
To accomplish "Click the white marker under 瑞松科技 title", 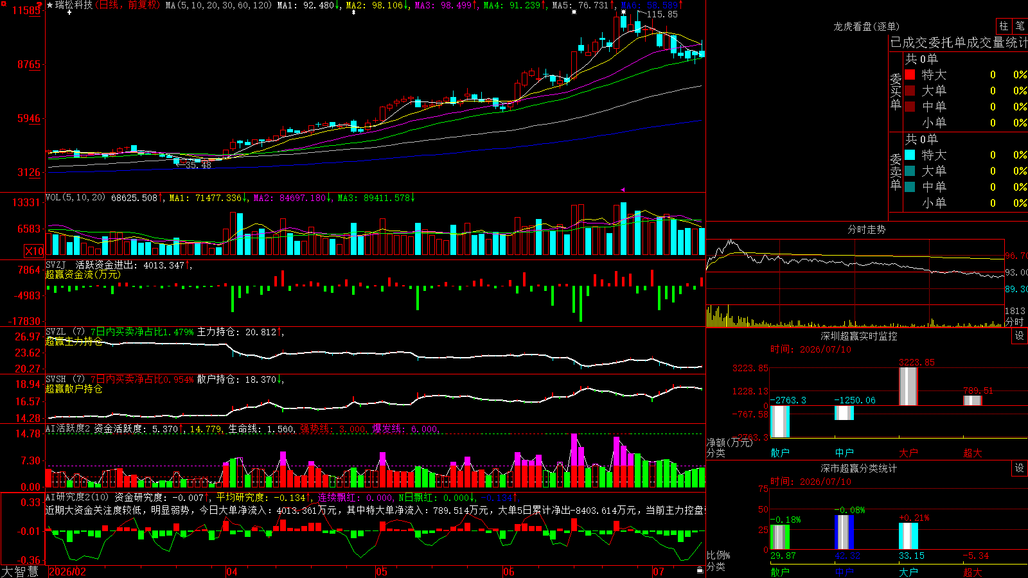I will click(x=69, y=12).
